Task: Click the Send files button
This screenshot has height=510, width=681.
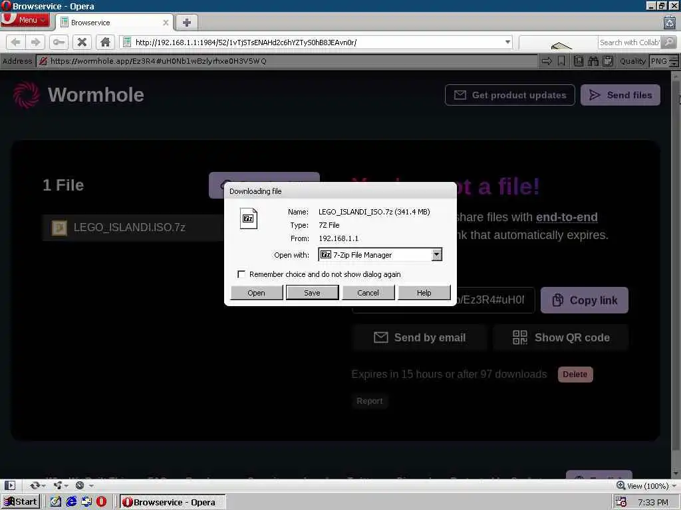Action: pyautogui.click(x=620, y=95)
